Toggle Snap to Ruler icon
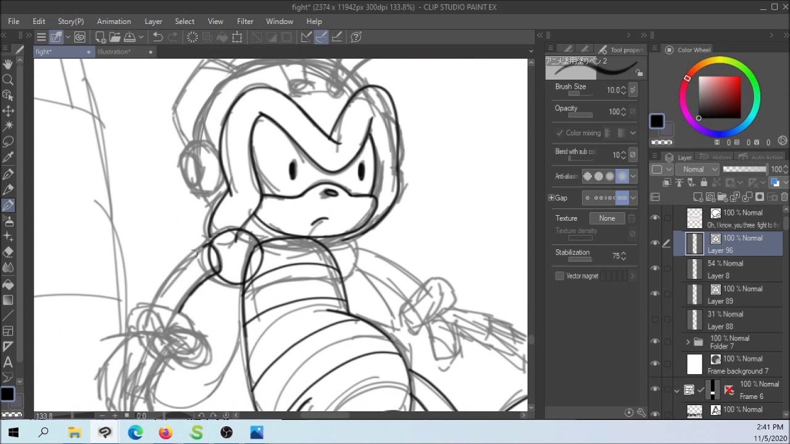790x444 pixels. point(306,37)
